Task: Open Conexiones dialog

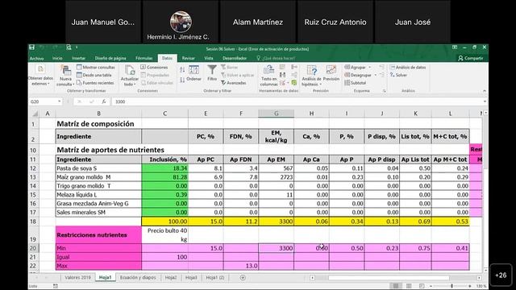Action: click(154, 67)
